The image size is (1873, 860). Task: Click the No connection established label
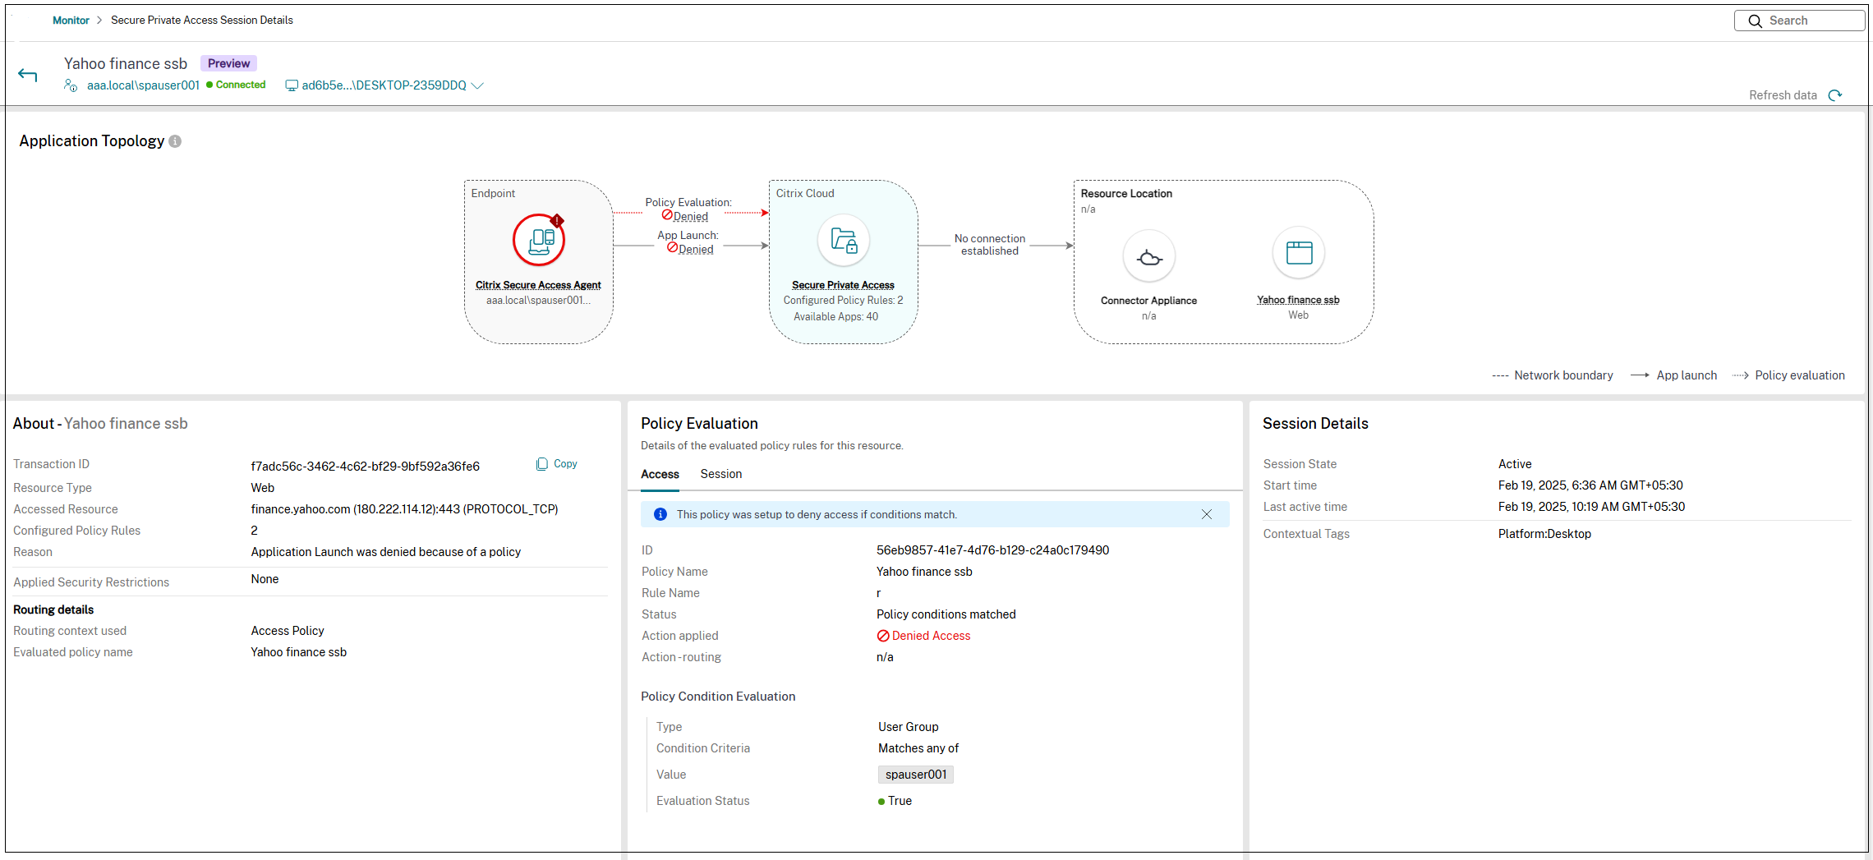coord(990,245)
